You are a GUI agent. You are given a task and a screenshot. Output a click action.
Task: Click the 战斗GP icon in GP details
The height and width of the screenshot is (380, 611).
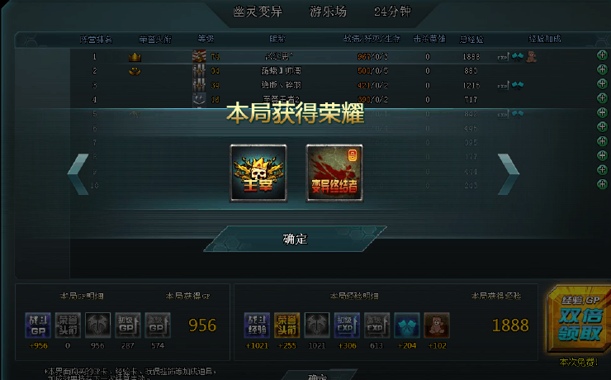38,325
